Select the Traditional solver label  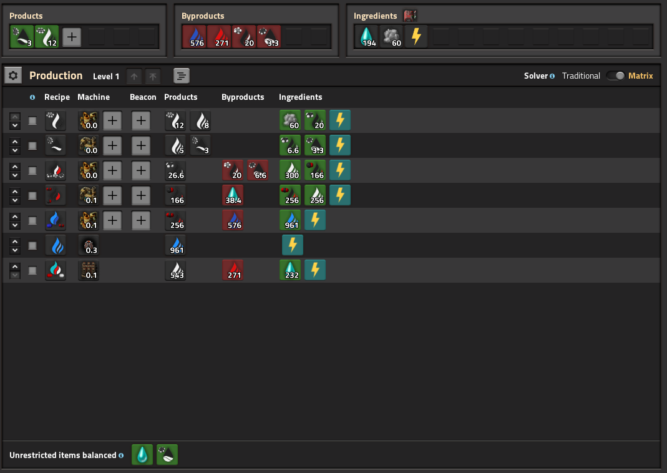(x=581, y=76)
